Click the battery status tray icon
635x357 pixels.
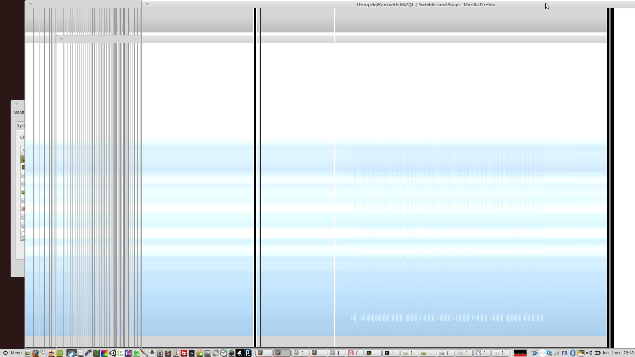[597, 353]
